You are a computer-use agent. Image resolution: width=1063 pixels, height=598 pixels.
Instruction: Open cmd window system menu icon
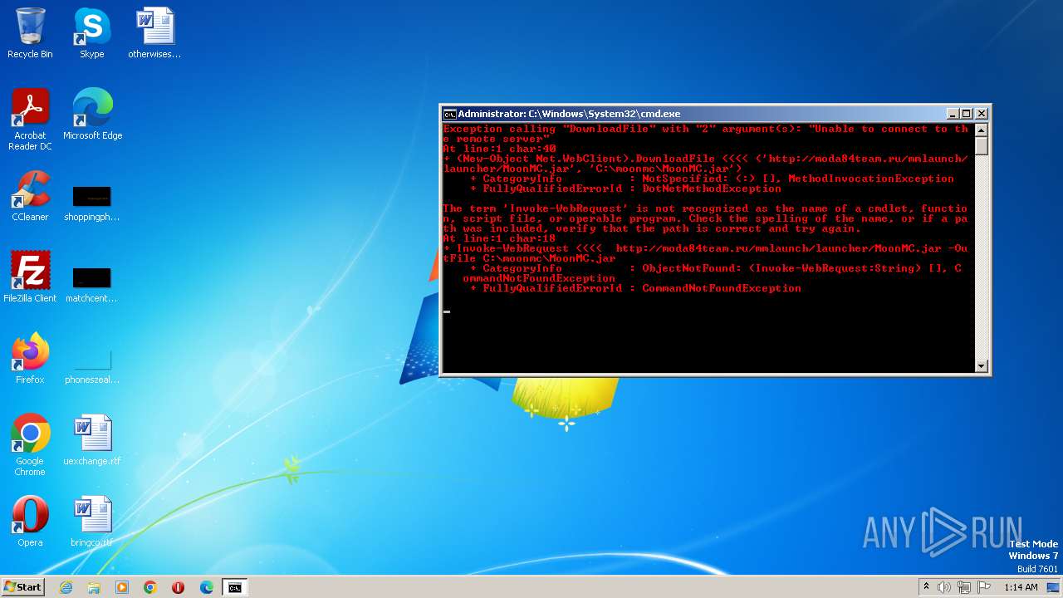click(449, 114)
